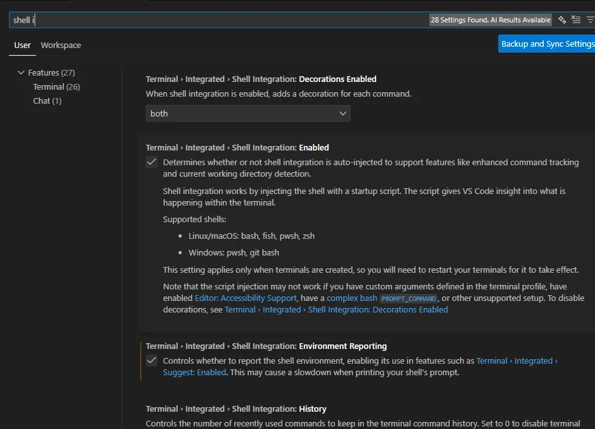The width and height of the screenshot is (595, 429).
Task: Open Editor: Accessibility Support link
Action: 246,298
